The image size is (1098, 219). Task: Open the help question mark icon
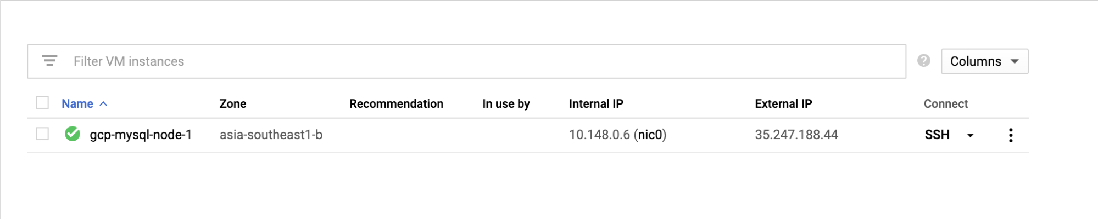(x=924, y=61)
